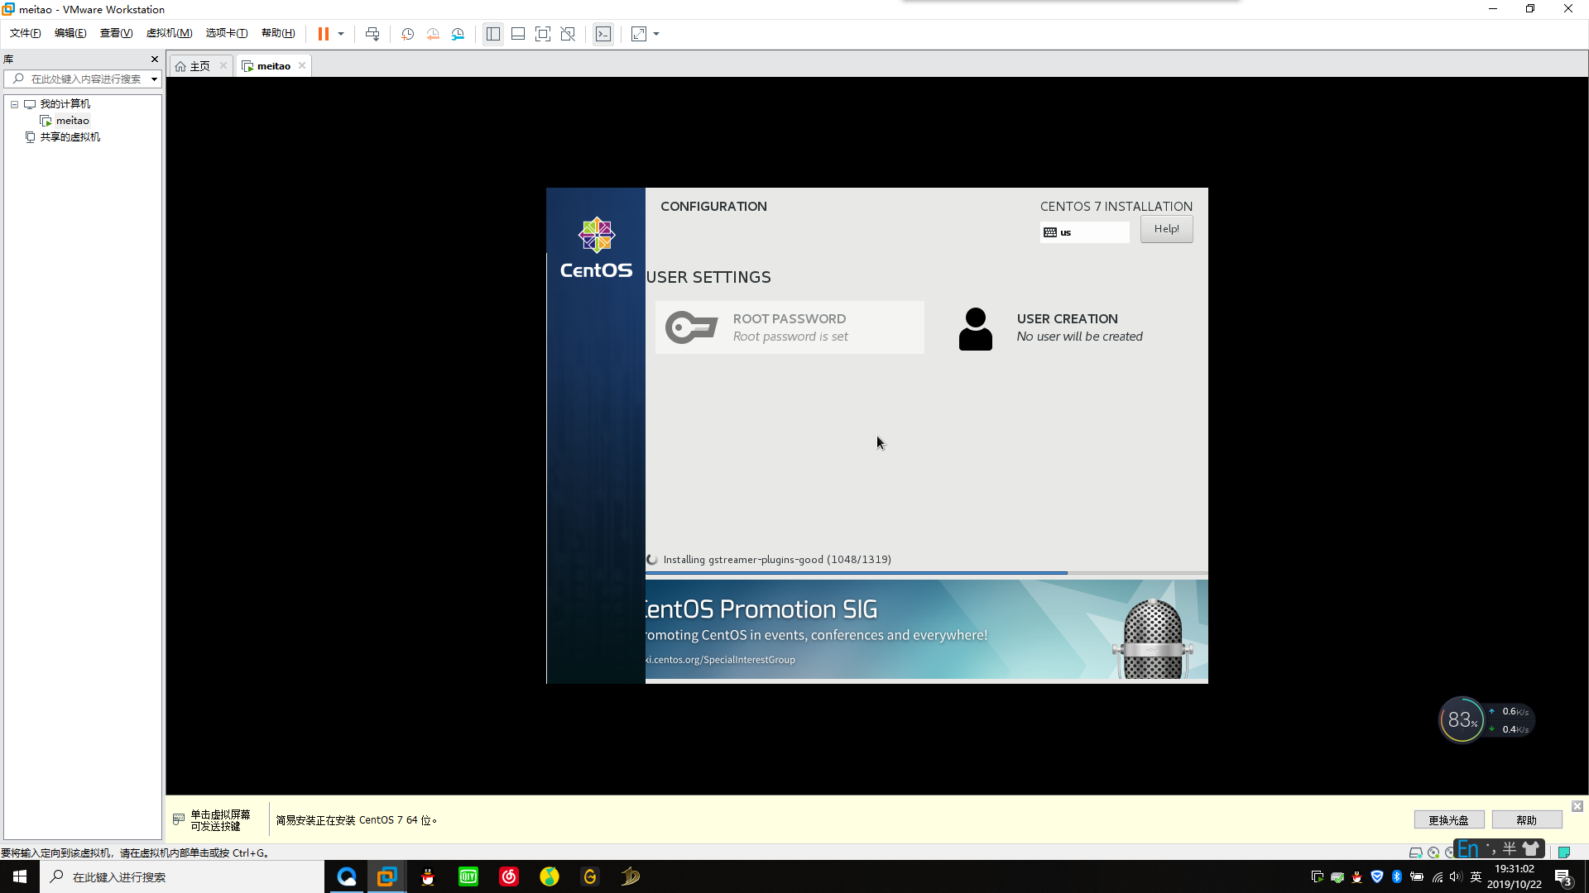
Task: Toggle the thumbnail bar view button
Action: pyautogui.click(x=518, y=34)
